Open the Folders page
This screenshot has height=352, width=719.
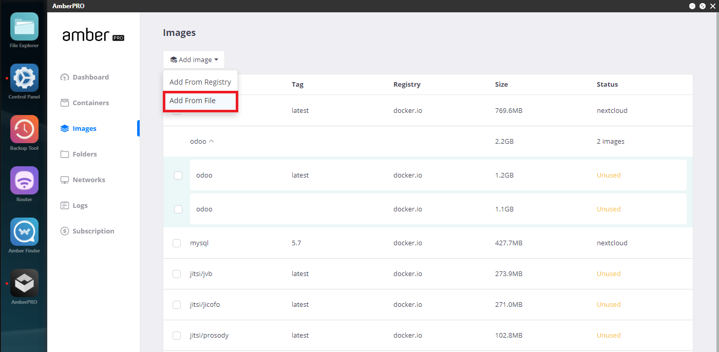tap(84, 154)
